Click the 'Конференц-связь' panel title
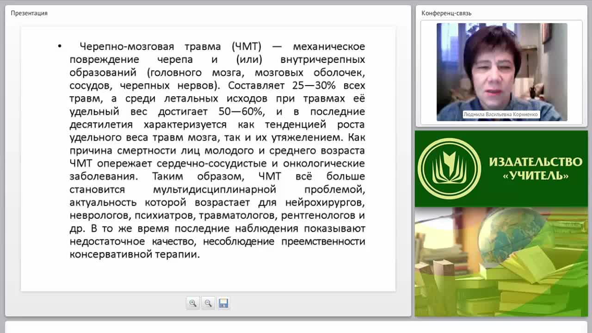This screenshot has width=592, height=333. coord(446,13)
